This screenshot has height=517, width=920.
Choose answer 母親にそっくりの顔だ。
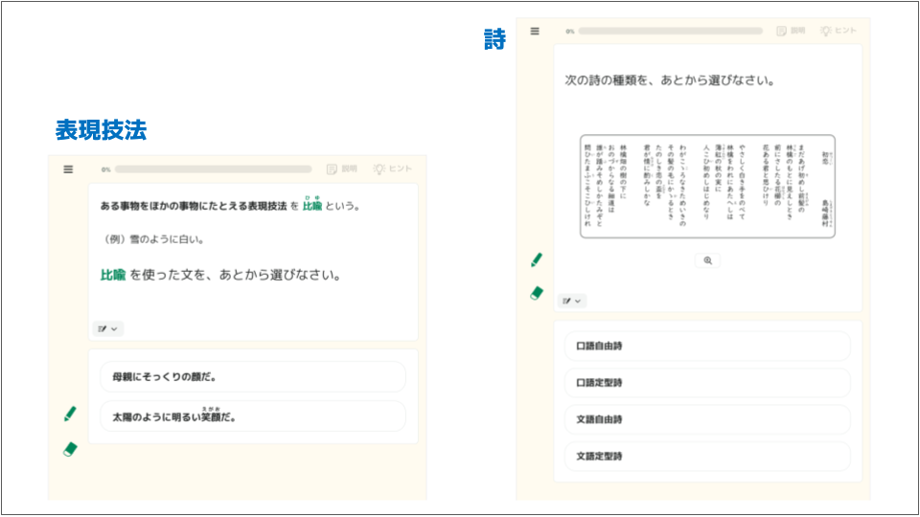point(252,377)
